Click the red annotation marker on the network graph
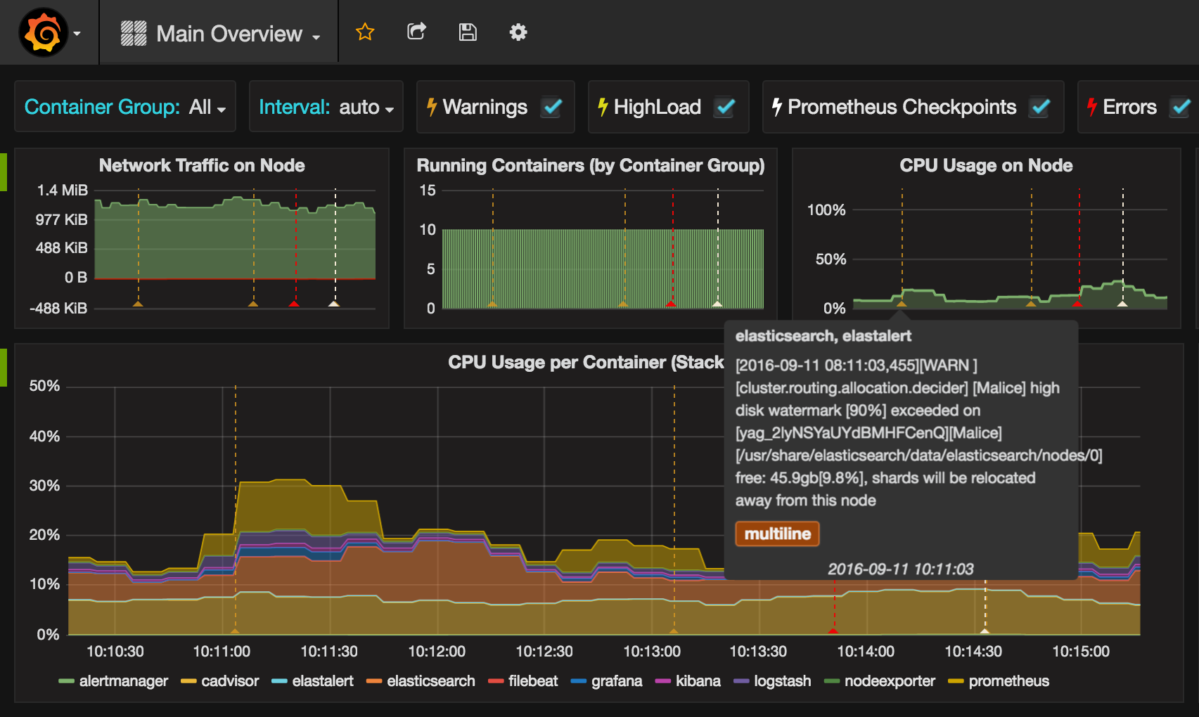This screenshot has height=717, width=1199. pos(294,304)
